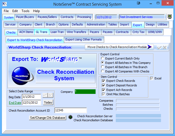Click the grayed checkmark accept icon
The height and width of the screenshot is (136, 175).
tap(159, 47)
